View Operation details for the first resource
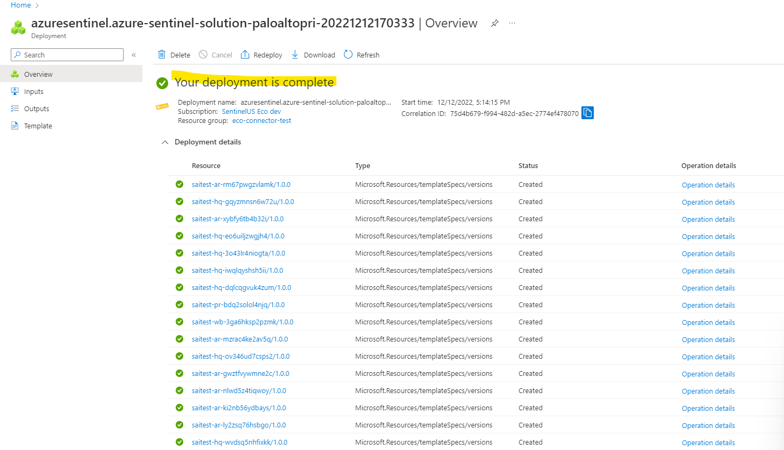 pos(708,184)
